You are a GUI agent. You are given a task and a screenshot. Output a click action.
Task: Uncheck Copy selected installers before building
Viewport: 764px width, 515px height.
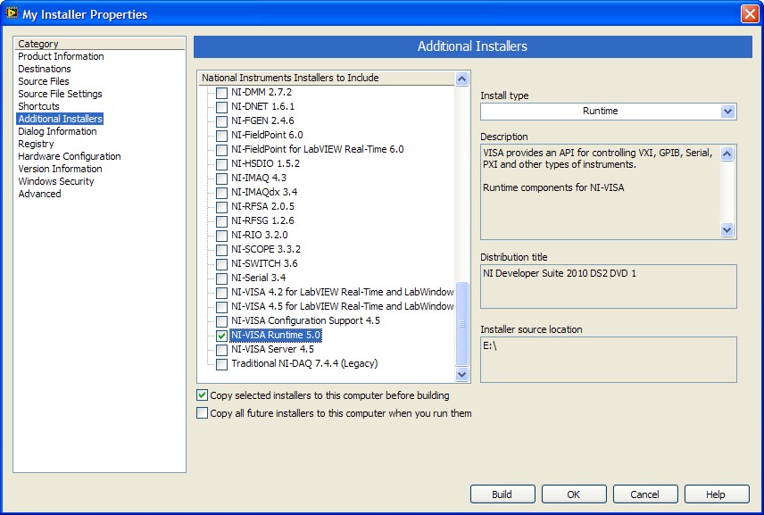click(203, 395)
